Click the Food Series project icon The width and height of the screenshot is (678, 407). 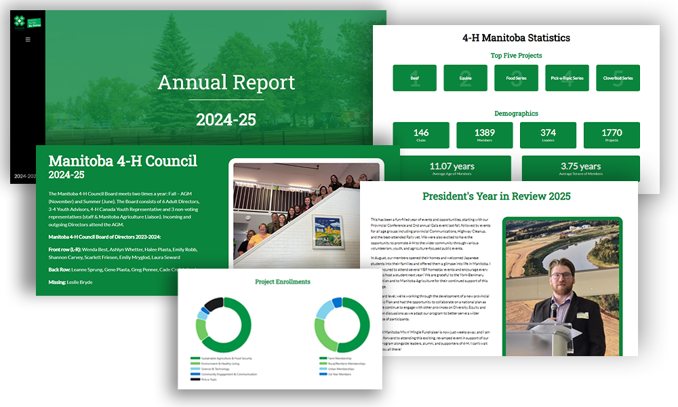tap(516, 77)
